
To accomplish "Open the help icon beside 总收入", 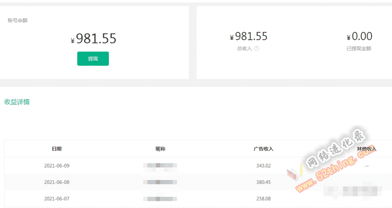I will click(256, 49).
